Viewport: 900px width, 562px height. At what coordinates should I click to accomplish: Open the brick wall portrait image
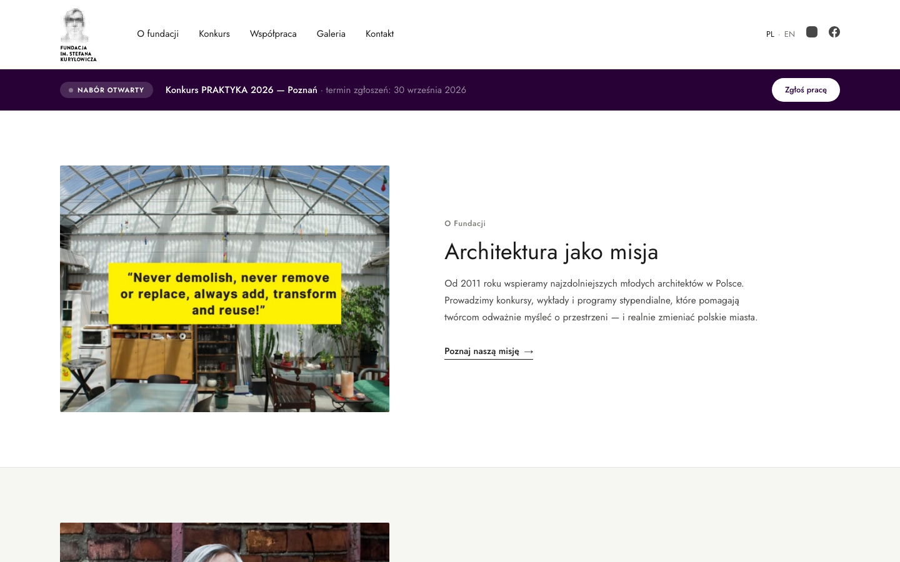[224, 542]
